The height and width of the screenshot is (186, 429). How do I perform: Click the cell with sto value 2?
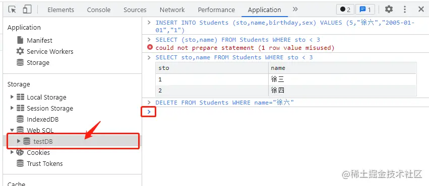point(212,90)
